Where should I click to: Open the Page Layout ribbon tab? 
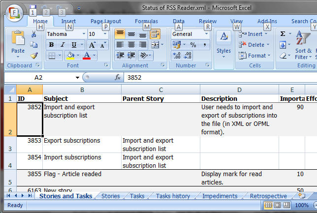(x=106, y=21)
